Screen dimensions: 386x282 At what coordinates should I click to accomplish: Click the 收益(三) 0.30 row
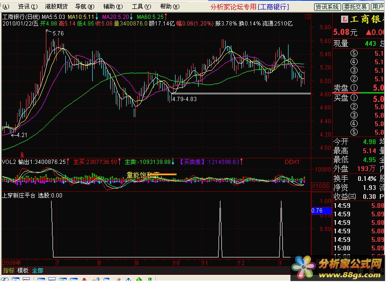point(355,197)
